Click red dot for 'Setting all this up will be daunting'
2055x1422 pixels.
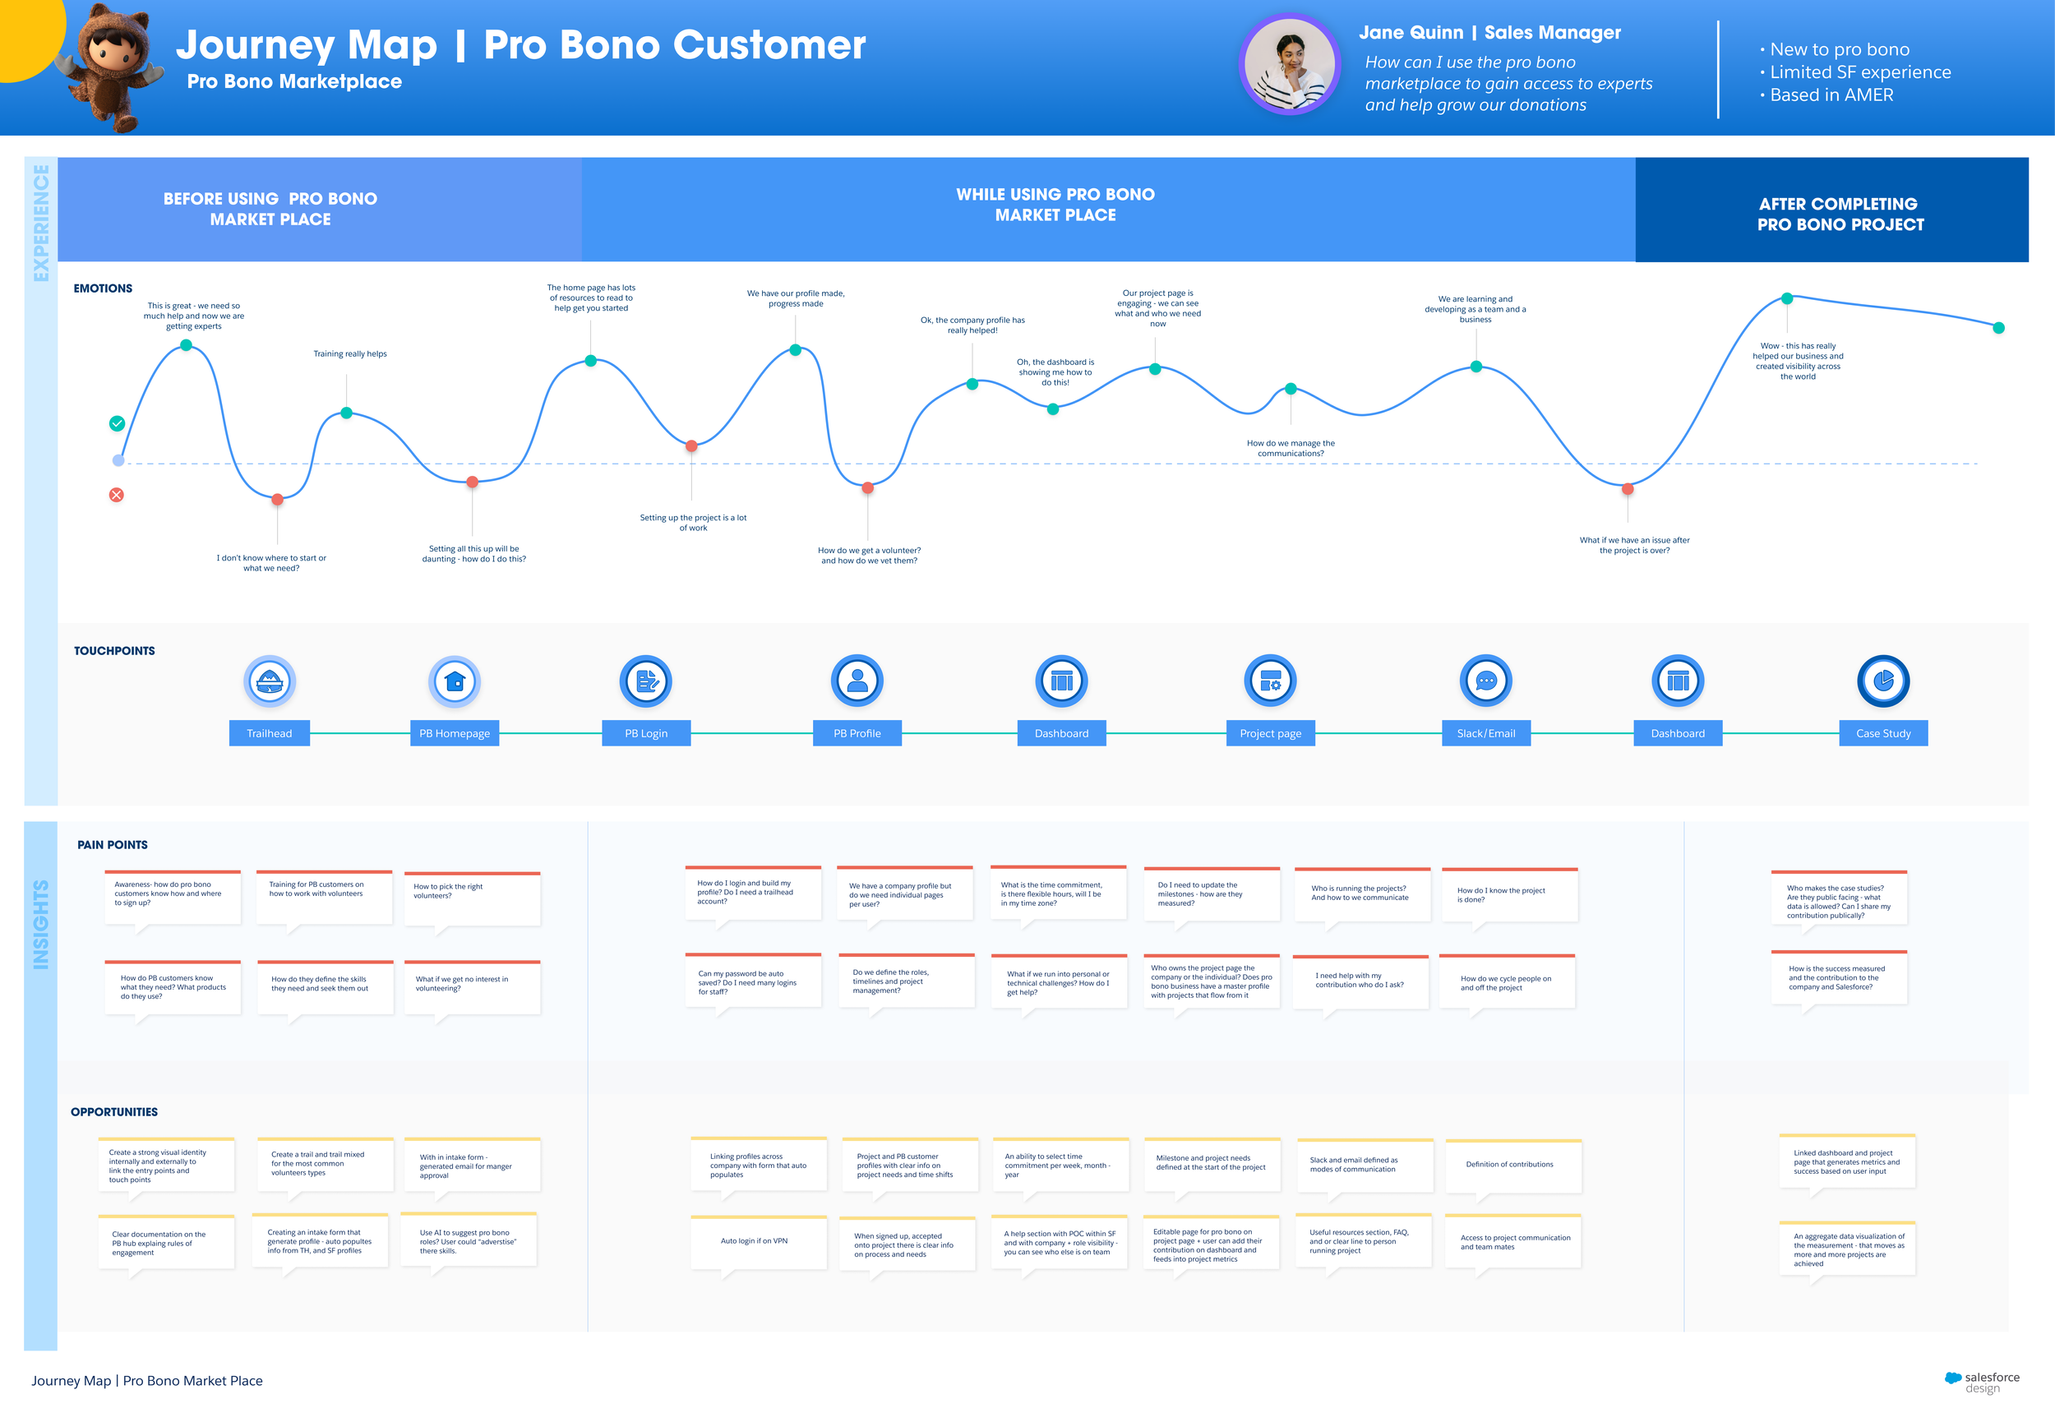tap(472, 482)
